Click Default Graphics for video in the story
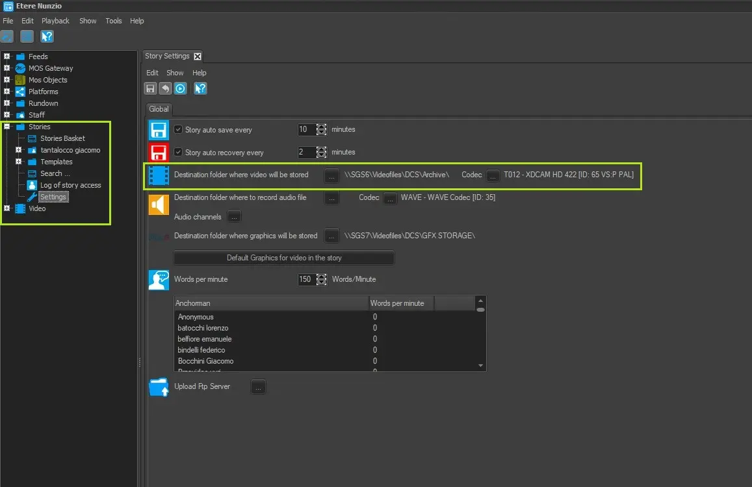Image resolution: width=752 pixels, height=487 pixels. [284, 258]
